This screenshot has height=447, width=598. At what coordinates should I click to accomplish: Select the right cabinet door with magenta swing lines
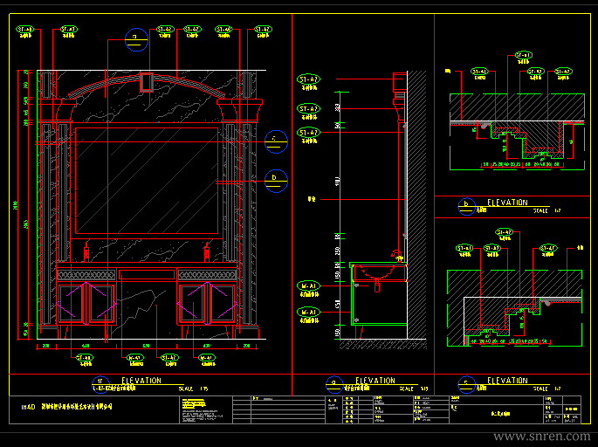pyautogui.click(x=207, y=303)
